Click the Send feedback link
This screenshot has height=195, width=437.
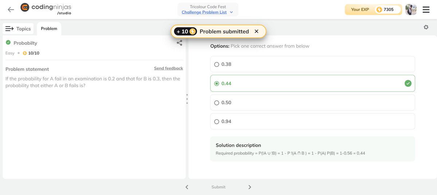click(168, 68)
